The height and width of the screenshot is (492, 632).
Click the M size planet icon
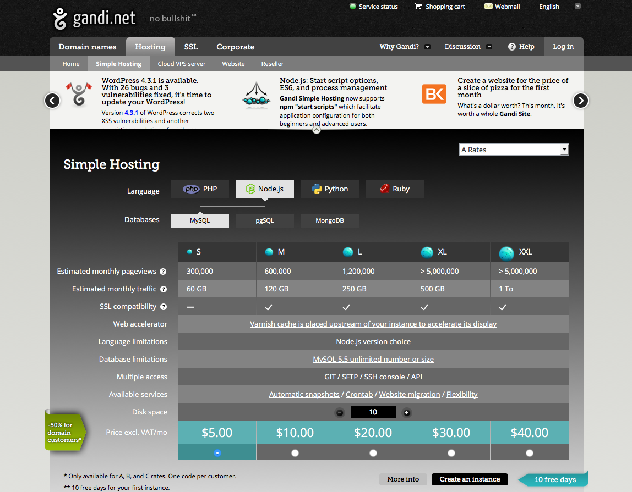click(x=269, y=252)
